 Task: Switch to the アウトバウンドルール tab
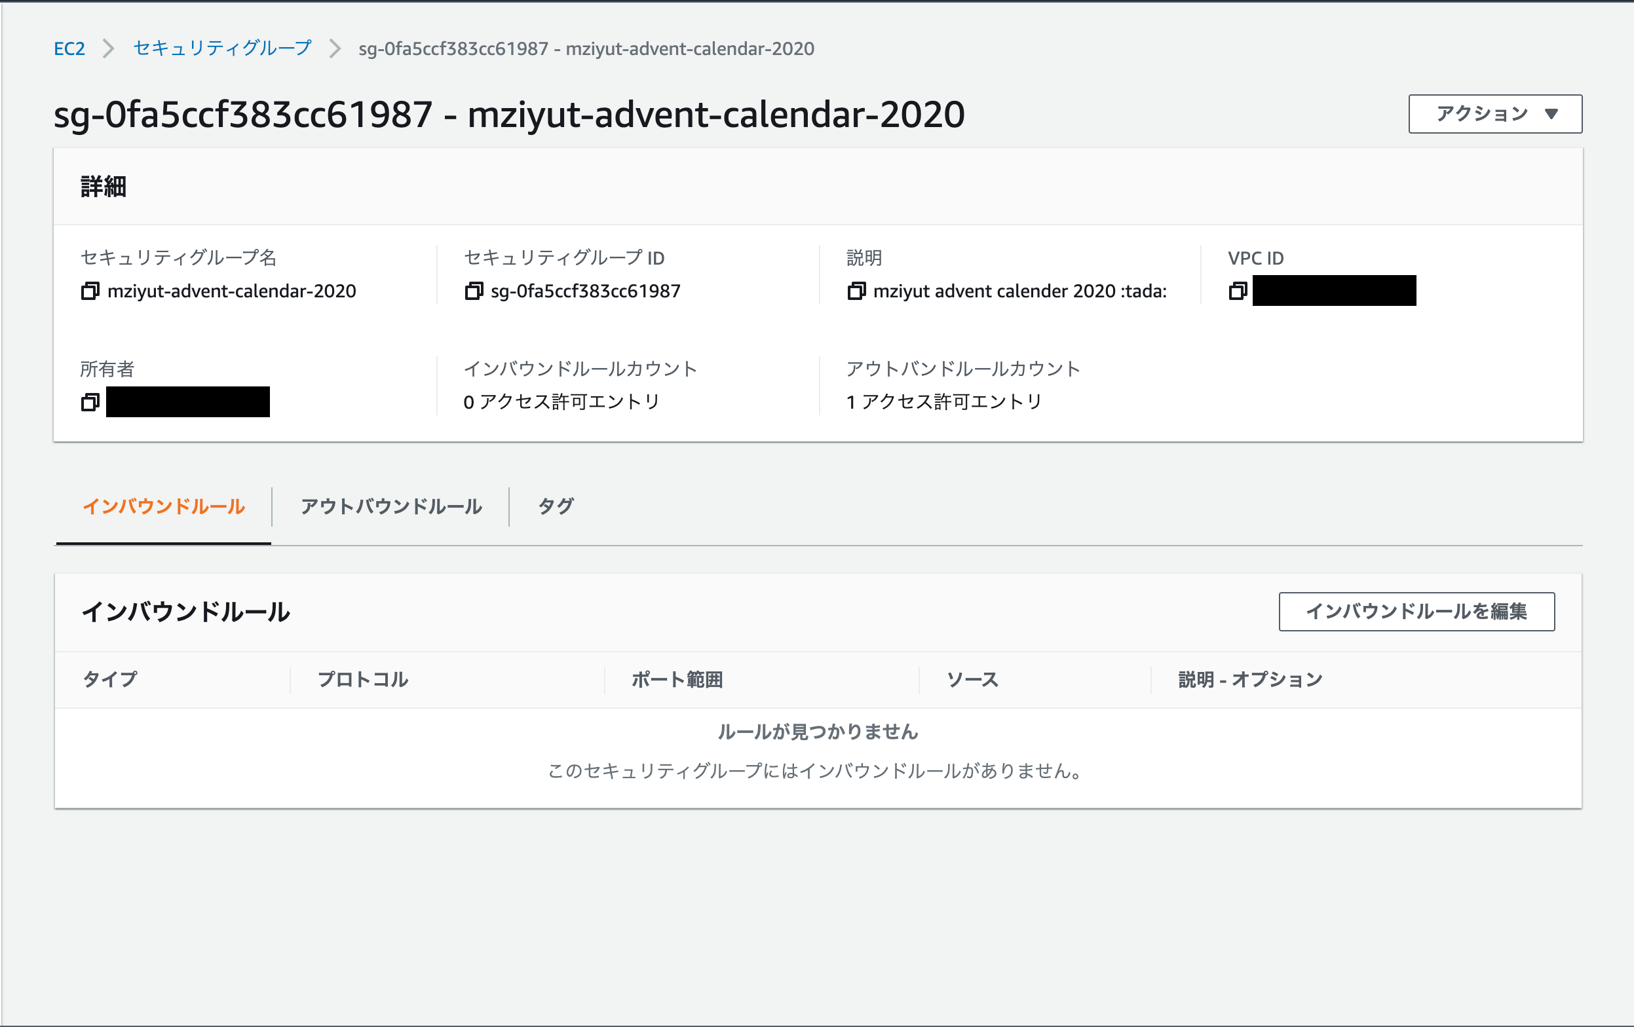click(x=391, y=506)
